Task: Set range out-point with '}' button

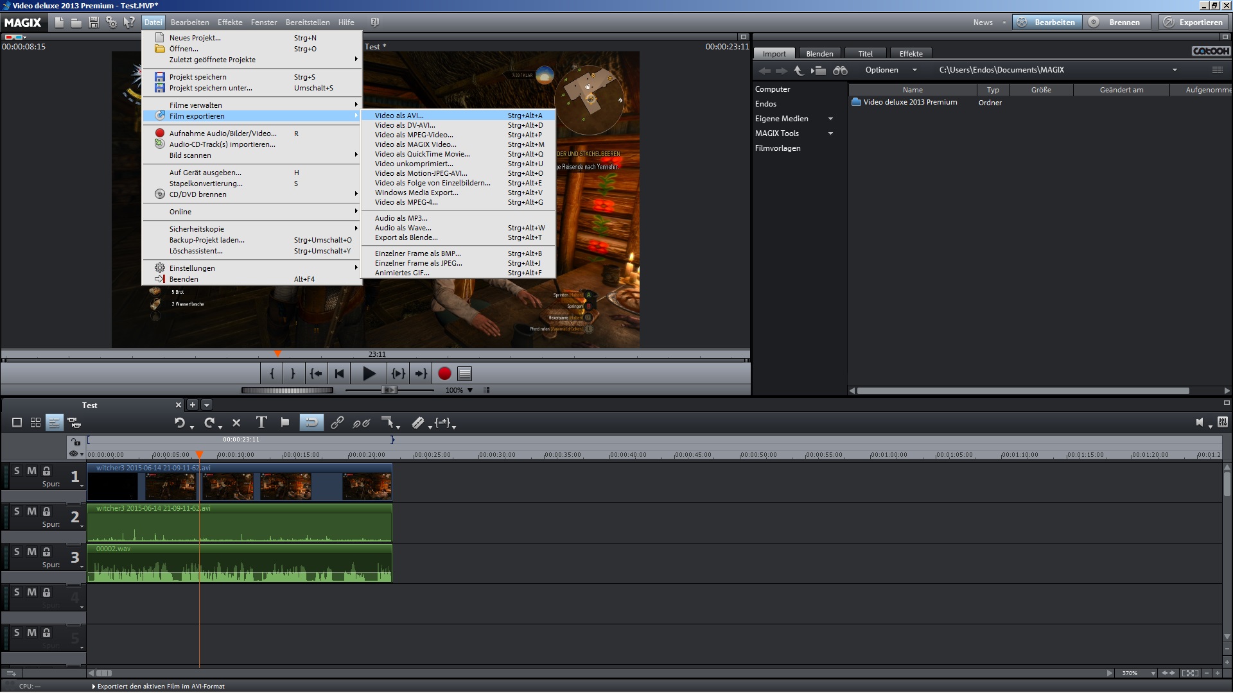Action: 293,373
